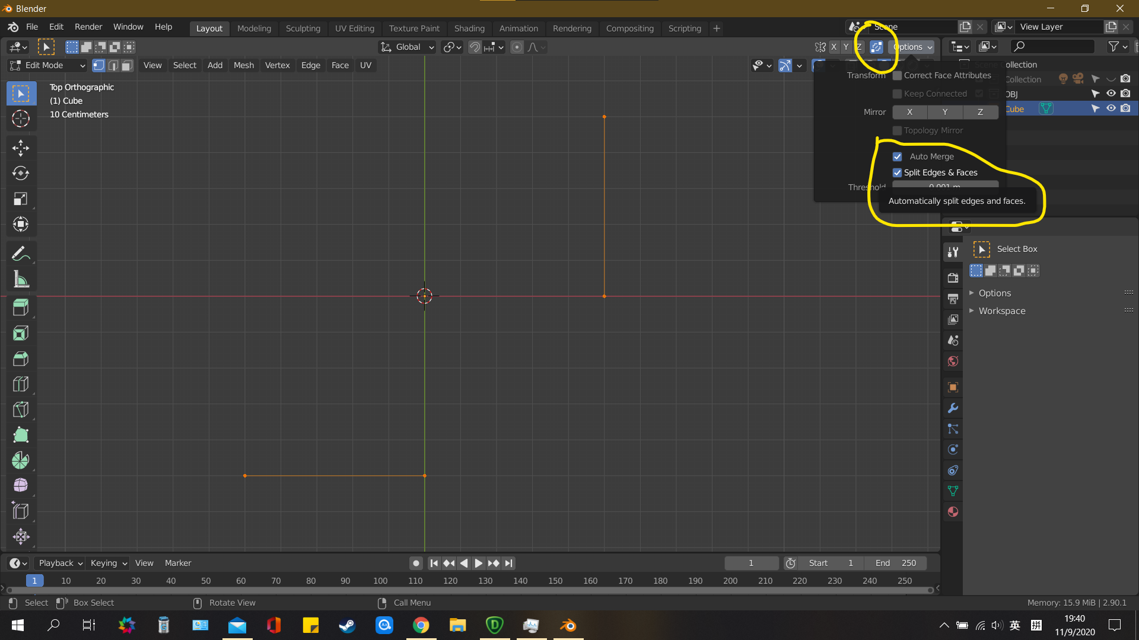This screenshot has width=1139, height=640.
Task: Click the End frame field
Action: [x=896, y=563]
